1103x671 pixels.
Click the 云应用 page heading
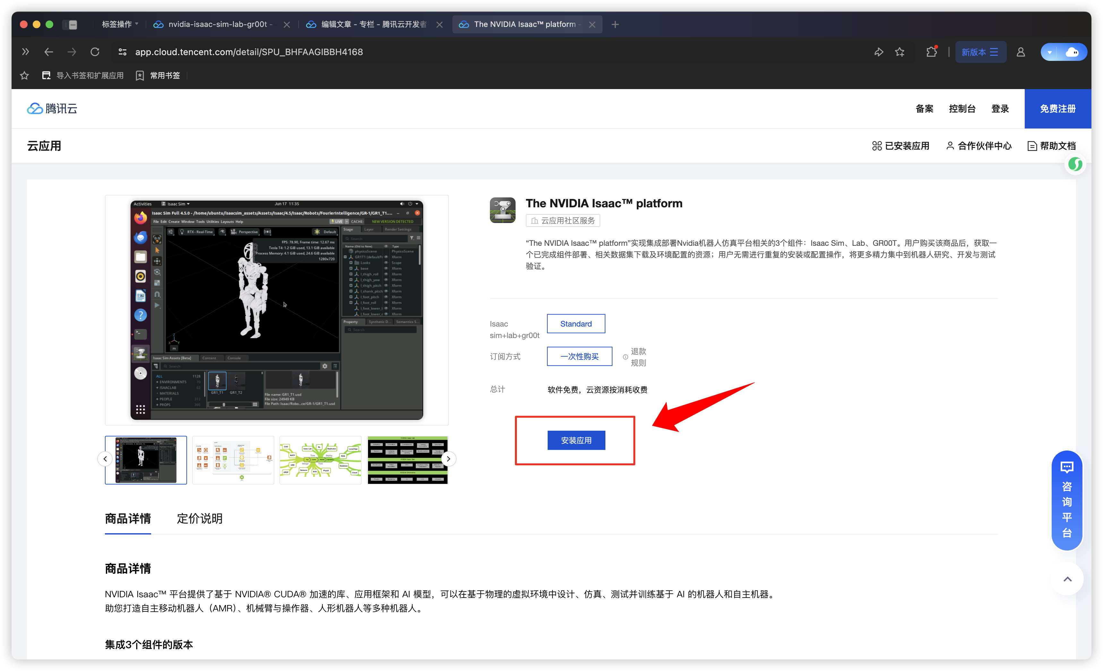[x=44, y=146]
